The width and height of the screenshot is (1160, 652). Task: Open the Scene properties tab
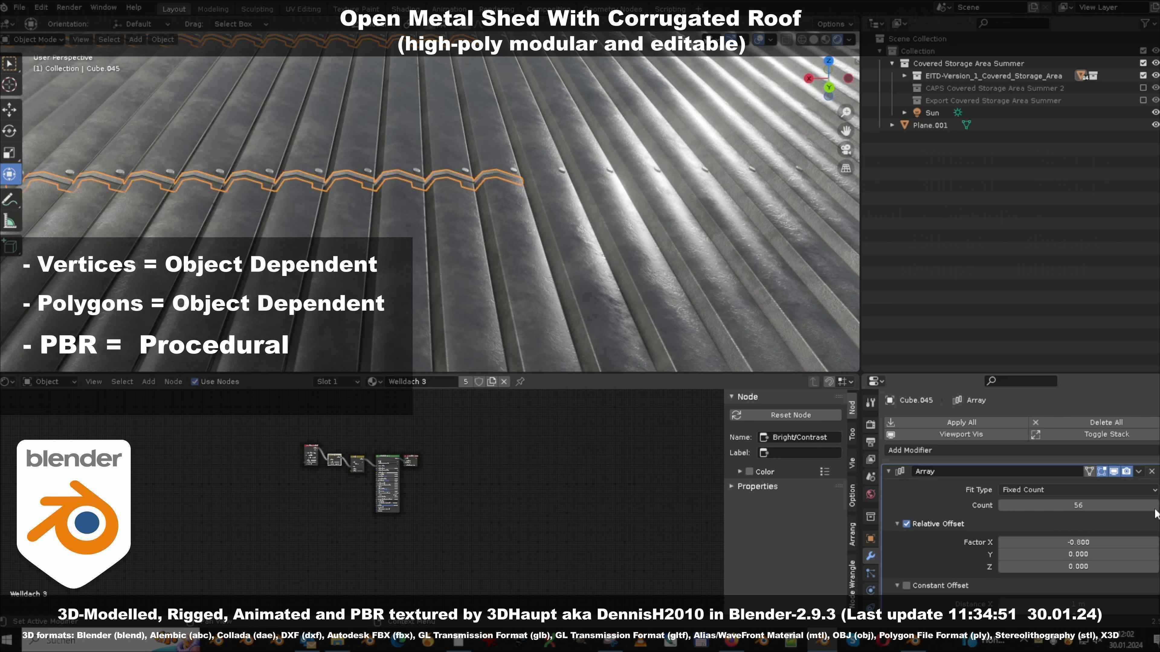870,477
